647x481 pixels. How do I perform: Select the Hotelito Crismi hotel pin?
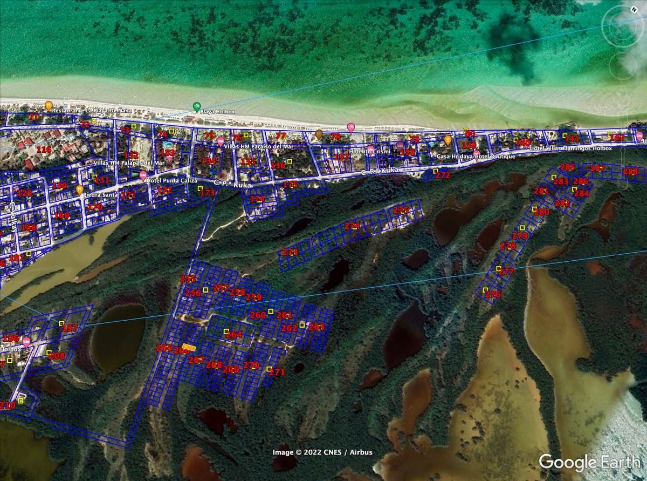point(370,149)
